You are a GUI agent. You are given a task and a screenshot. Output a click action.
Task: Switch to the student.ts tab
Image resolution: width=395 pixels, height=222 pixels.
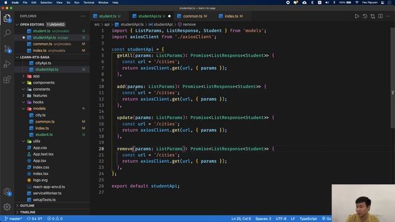107,16
